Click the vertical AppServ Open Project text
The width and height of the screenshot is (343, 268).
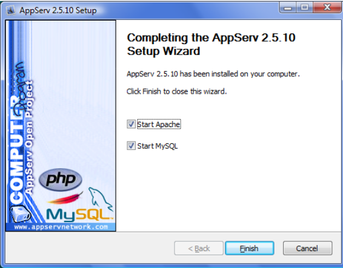click(28, 137)
